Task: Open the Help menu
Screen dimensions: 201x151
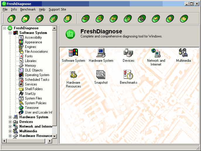Action: pos(42,9)
